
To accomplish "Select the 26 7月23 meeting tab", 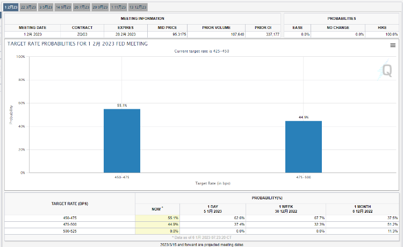I will (x=81, y=7).
